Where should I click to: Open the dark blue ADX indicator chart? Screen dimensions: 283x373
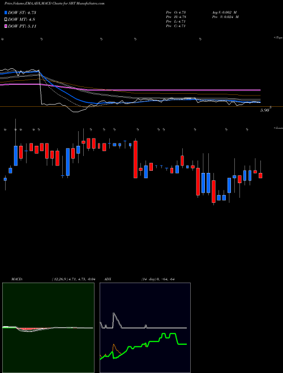[145, 328]
